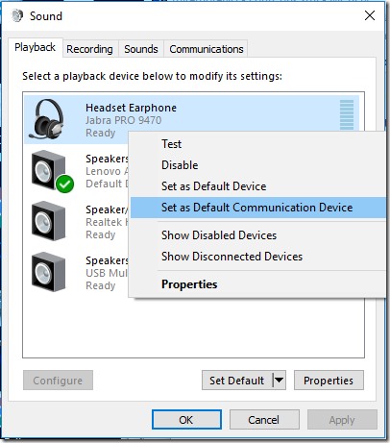Image resolution: width=390 pixels, height=443 pixels.
Task: Click the Cancel button
Action: pos(264,420)
